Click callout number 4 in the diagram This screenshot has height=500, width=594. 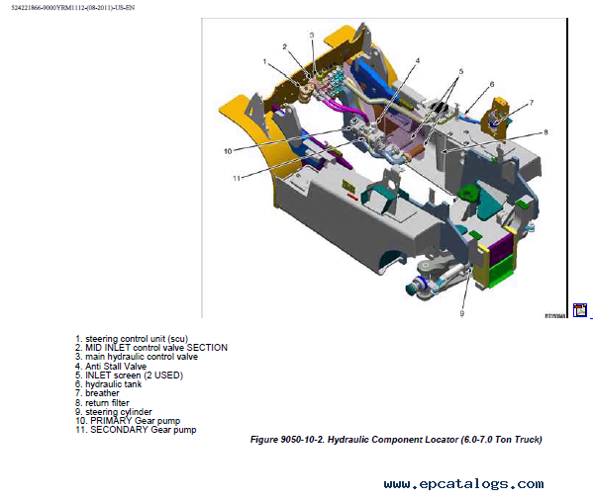tap(418, 60)
